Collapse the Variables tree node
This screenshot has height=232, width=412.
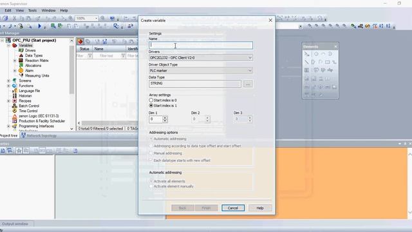click(8, 46)
